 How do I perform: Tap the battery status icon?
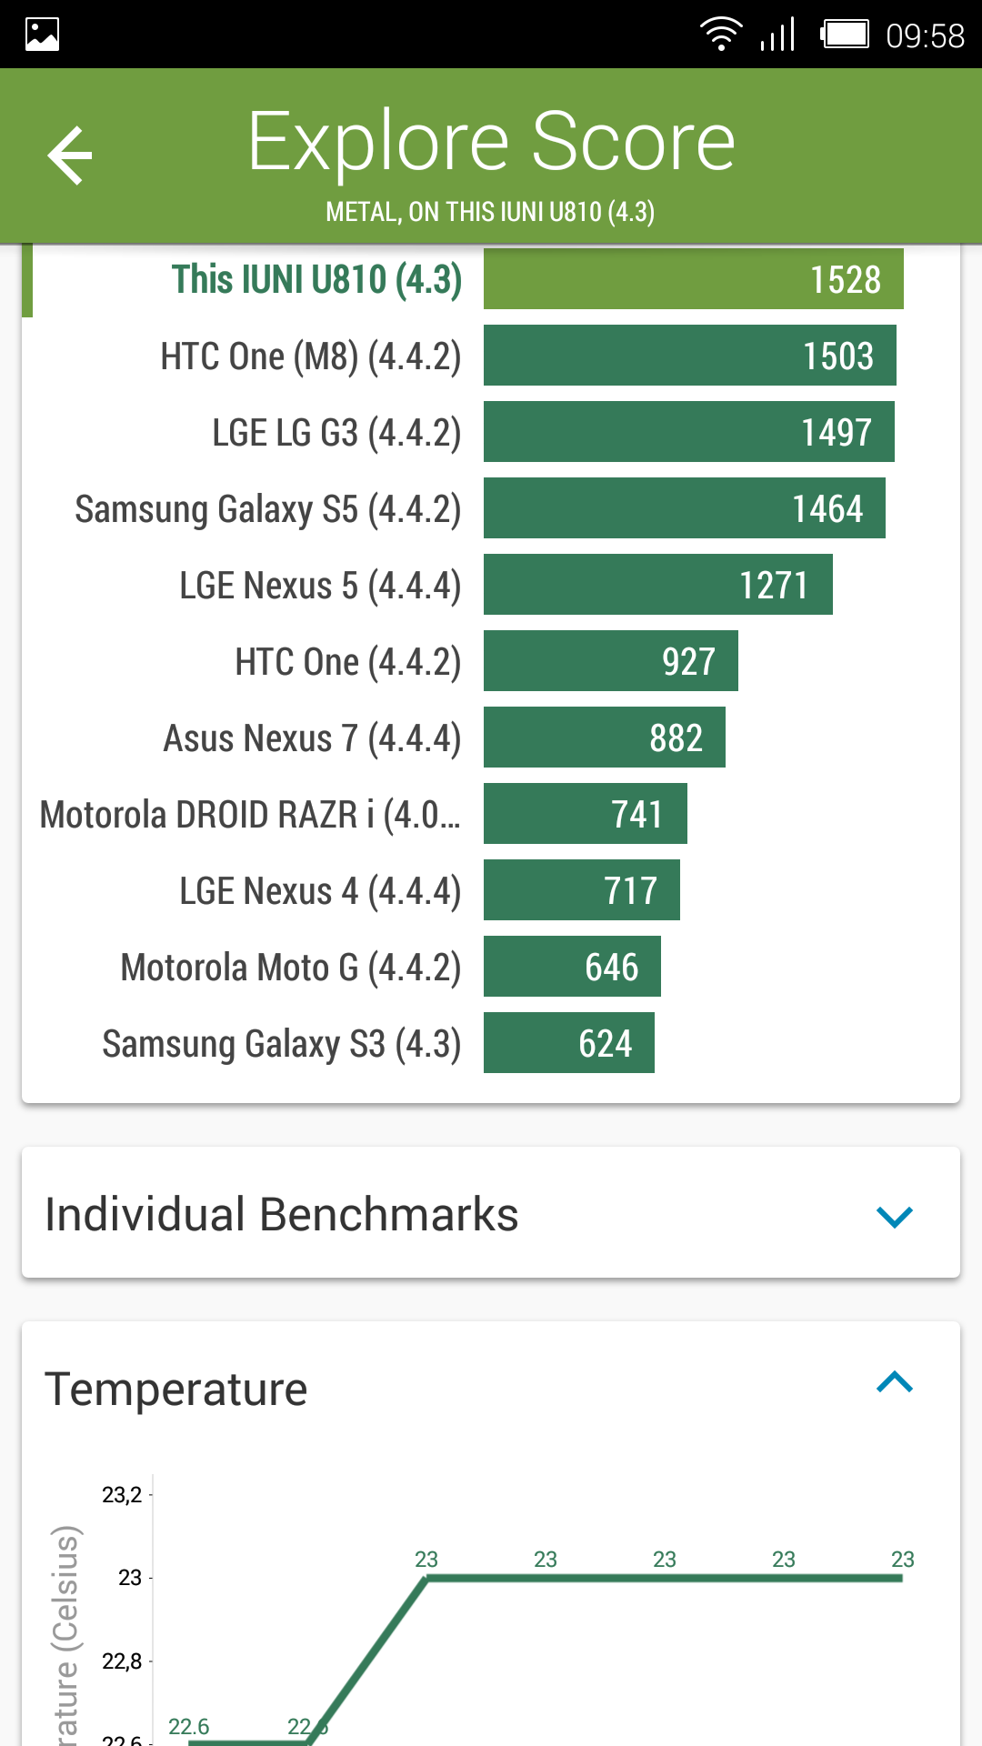pyautogui.click(x=845, y=35)
